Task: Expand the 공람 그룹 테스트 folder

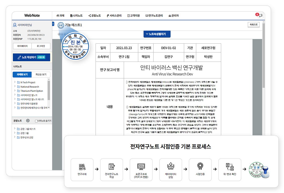Action: click(15, 129)
